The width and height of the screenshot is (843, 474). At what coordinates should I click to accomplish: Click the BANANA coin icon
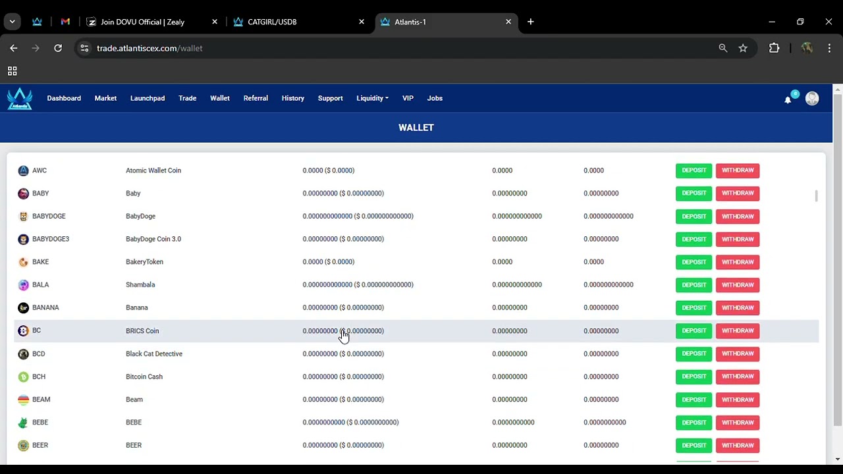coord(23,307)
